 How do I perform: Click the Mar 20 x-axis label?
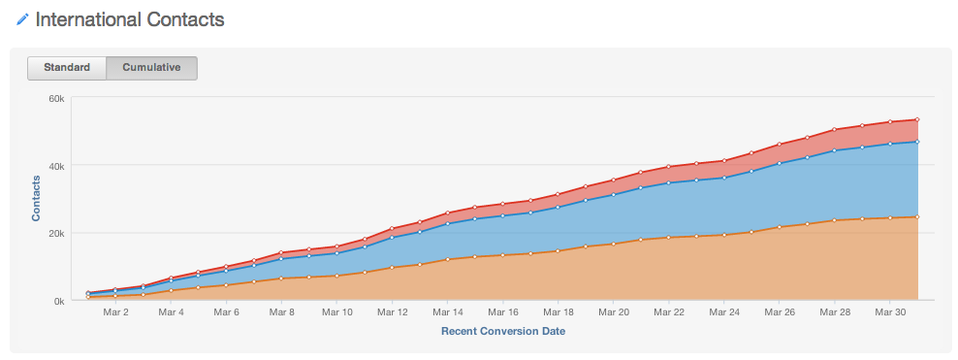point(614,312)
